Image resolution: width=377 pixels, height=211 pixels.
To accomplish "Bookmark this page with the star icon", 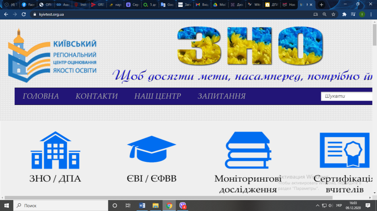I will coord(333,14).
